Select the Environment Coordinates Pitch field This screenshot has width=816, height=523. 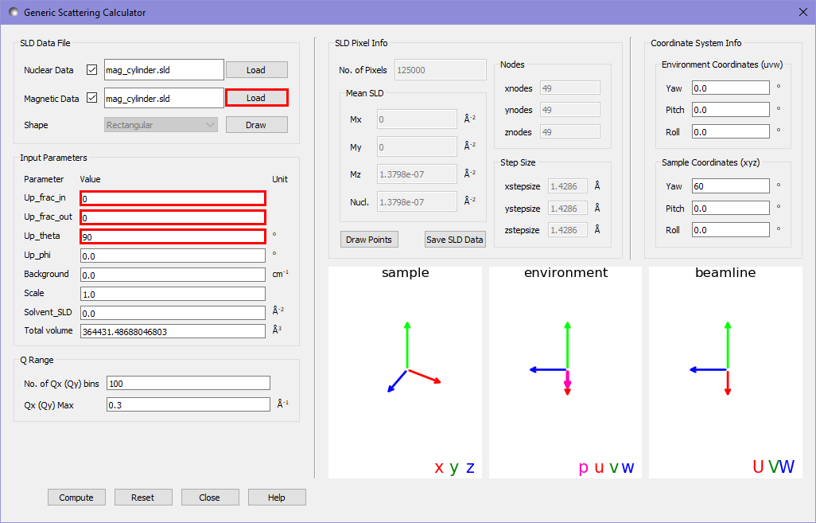click(730, 109)
